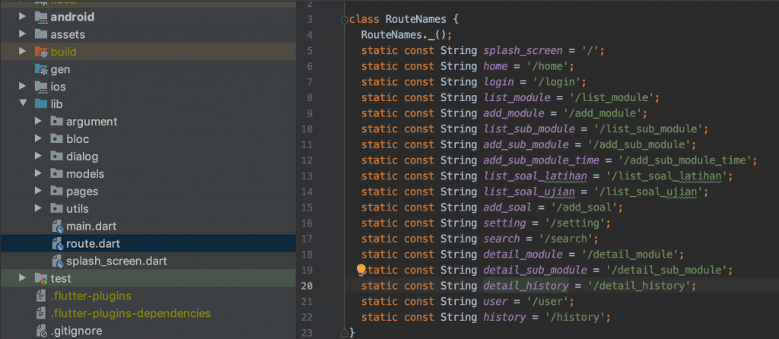Click the splash_screen constant name
This screenshot has width=779, height=339.
click(x=523, y=51)
